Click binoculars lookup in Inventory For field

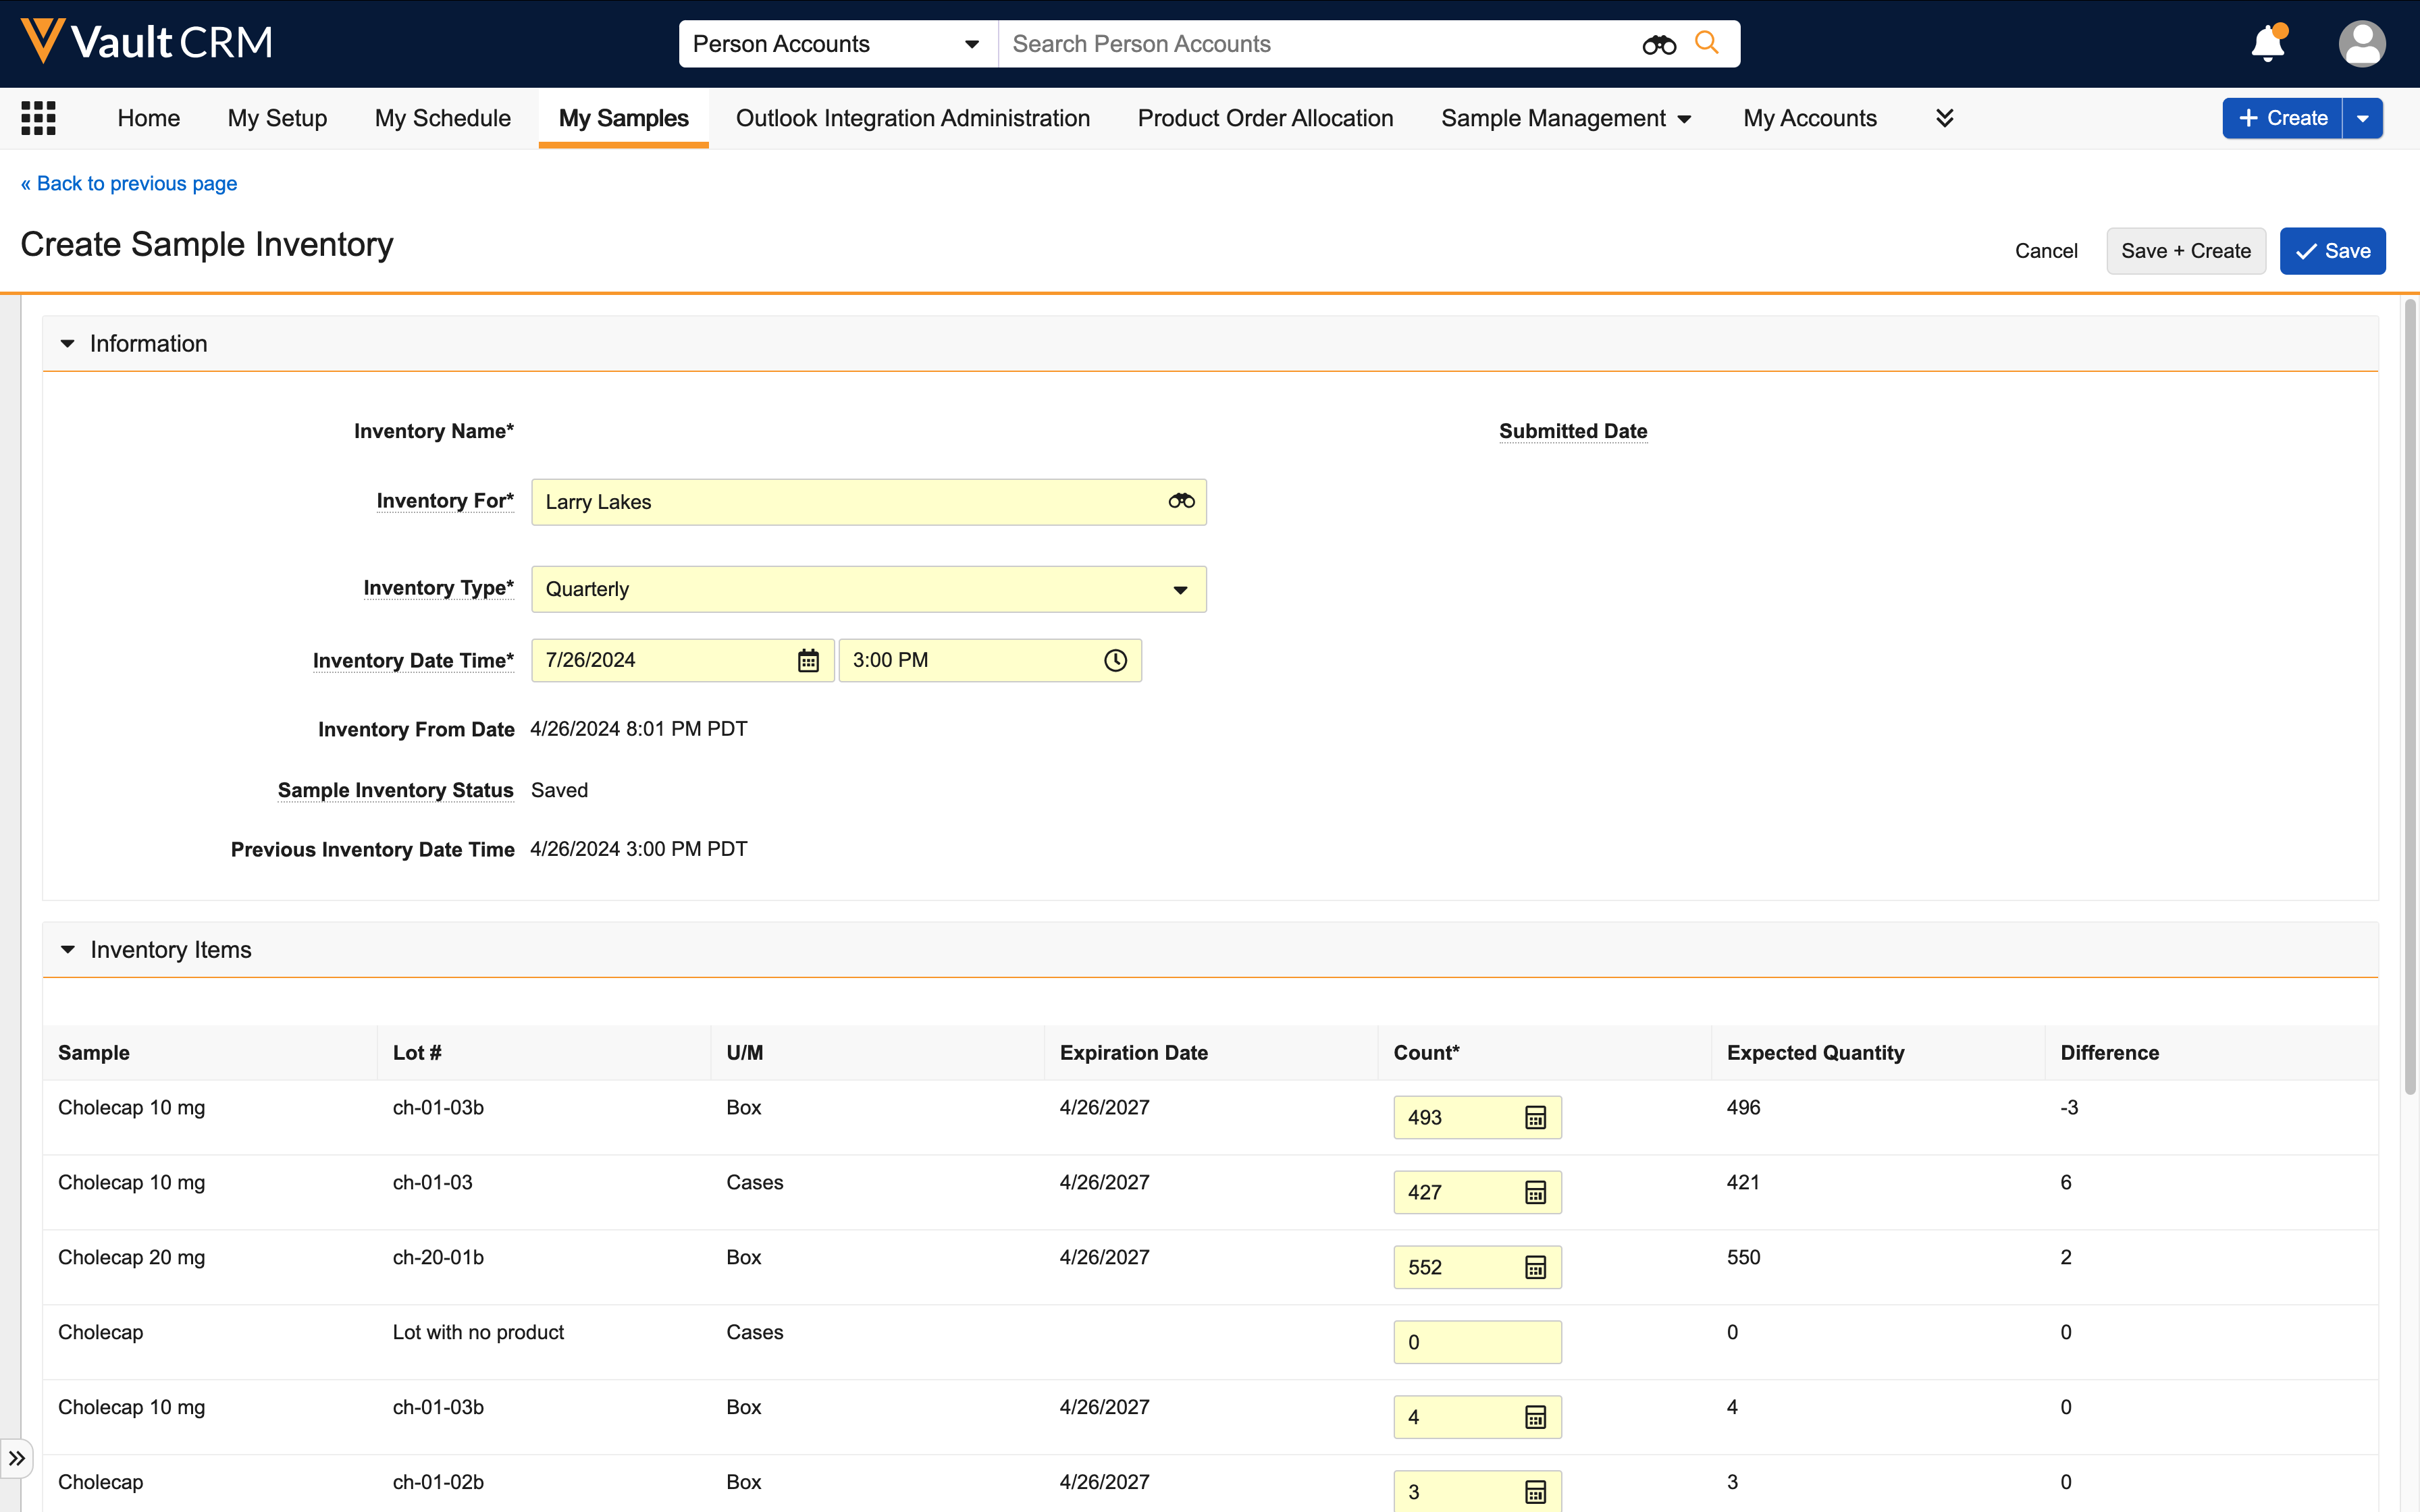click(x=1181, y=501)
